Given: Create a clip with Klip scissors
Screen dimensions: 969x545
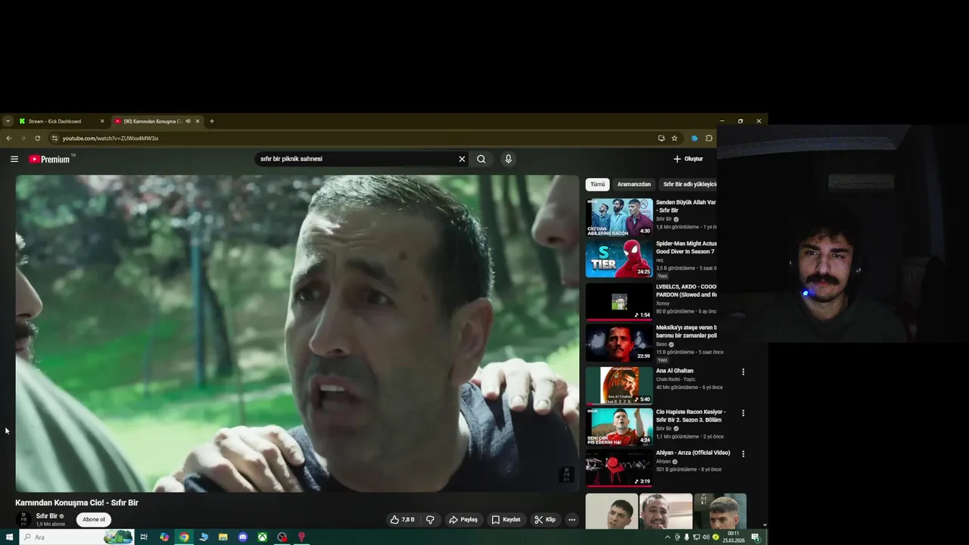Looking at the screenshot, I should point(545,520).
